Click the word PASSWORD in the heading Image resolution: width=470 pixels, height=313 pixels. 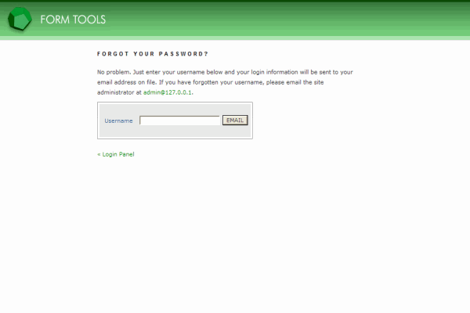[184, 54]
